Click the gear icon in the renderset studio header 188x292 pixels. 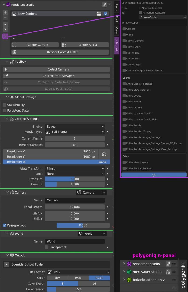(105, 4)
